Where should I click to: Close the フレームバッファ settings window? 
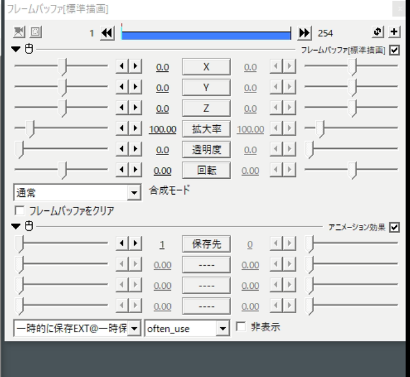pyautogui.click(x=399, y=9)
